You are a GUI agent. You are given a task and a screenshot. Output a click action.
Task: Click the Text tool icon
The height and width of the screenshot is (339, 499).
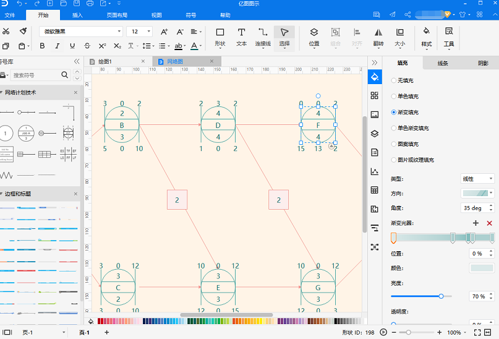pyautogui.click(x=241, y=38)
